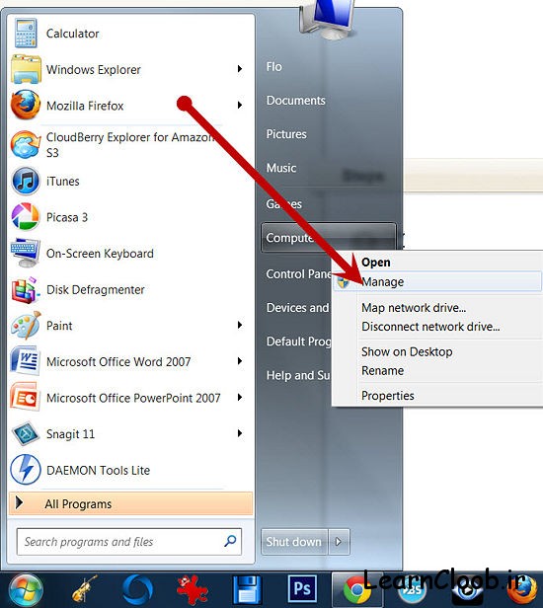
Task: Click CloudBerry Explorer for Amazon S3 icon
Action: click(x=26, y=144)
